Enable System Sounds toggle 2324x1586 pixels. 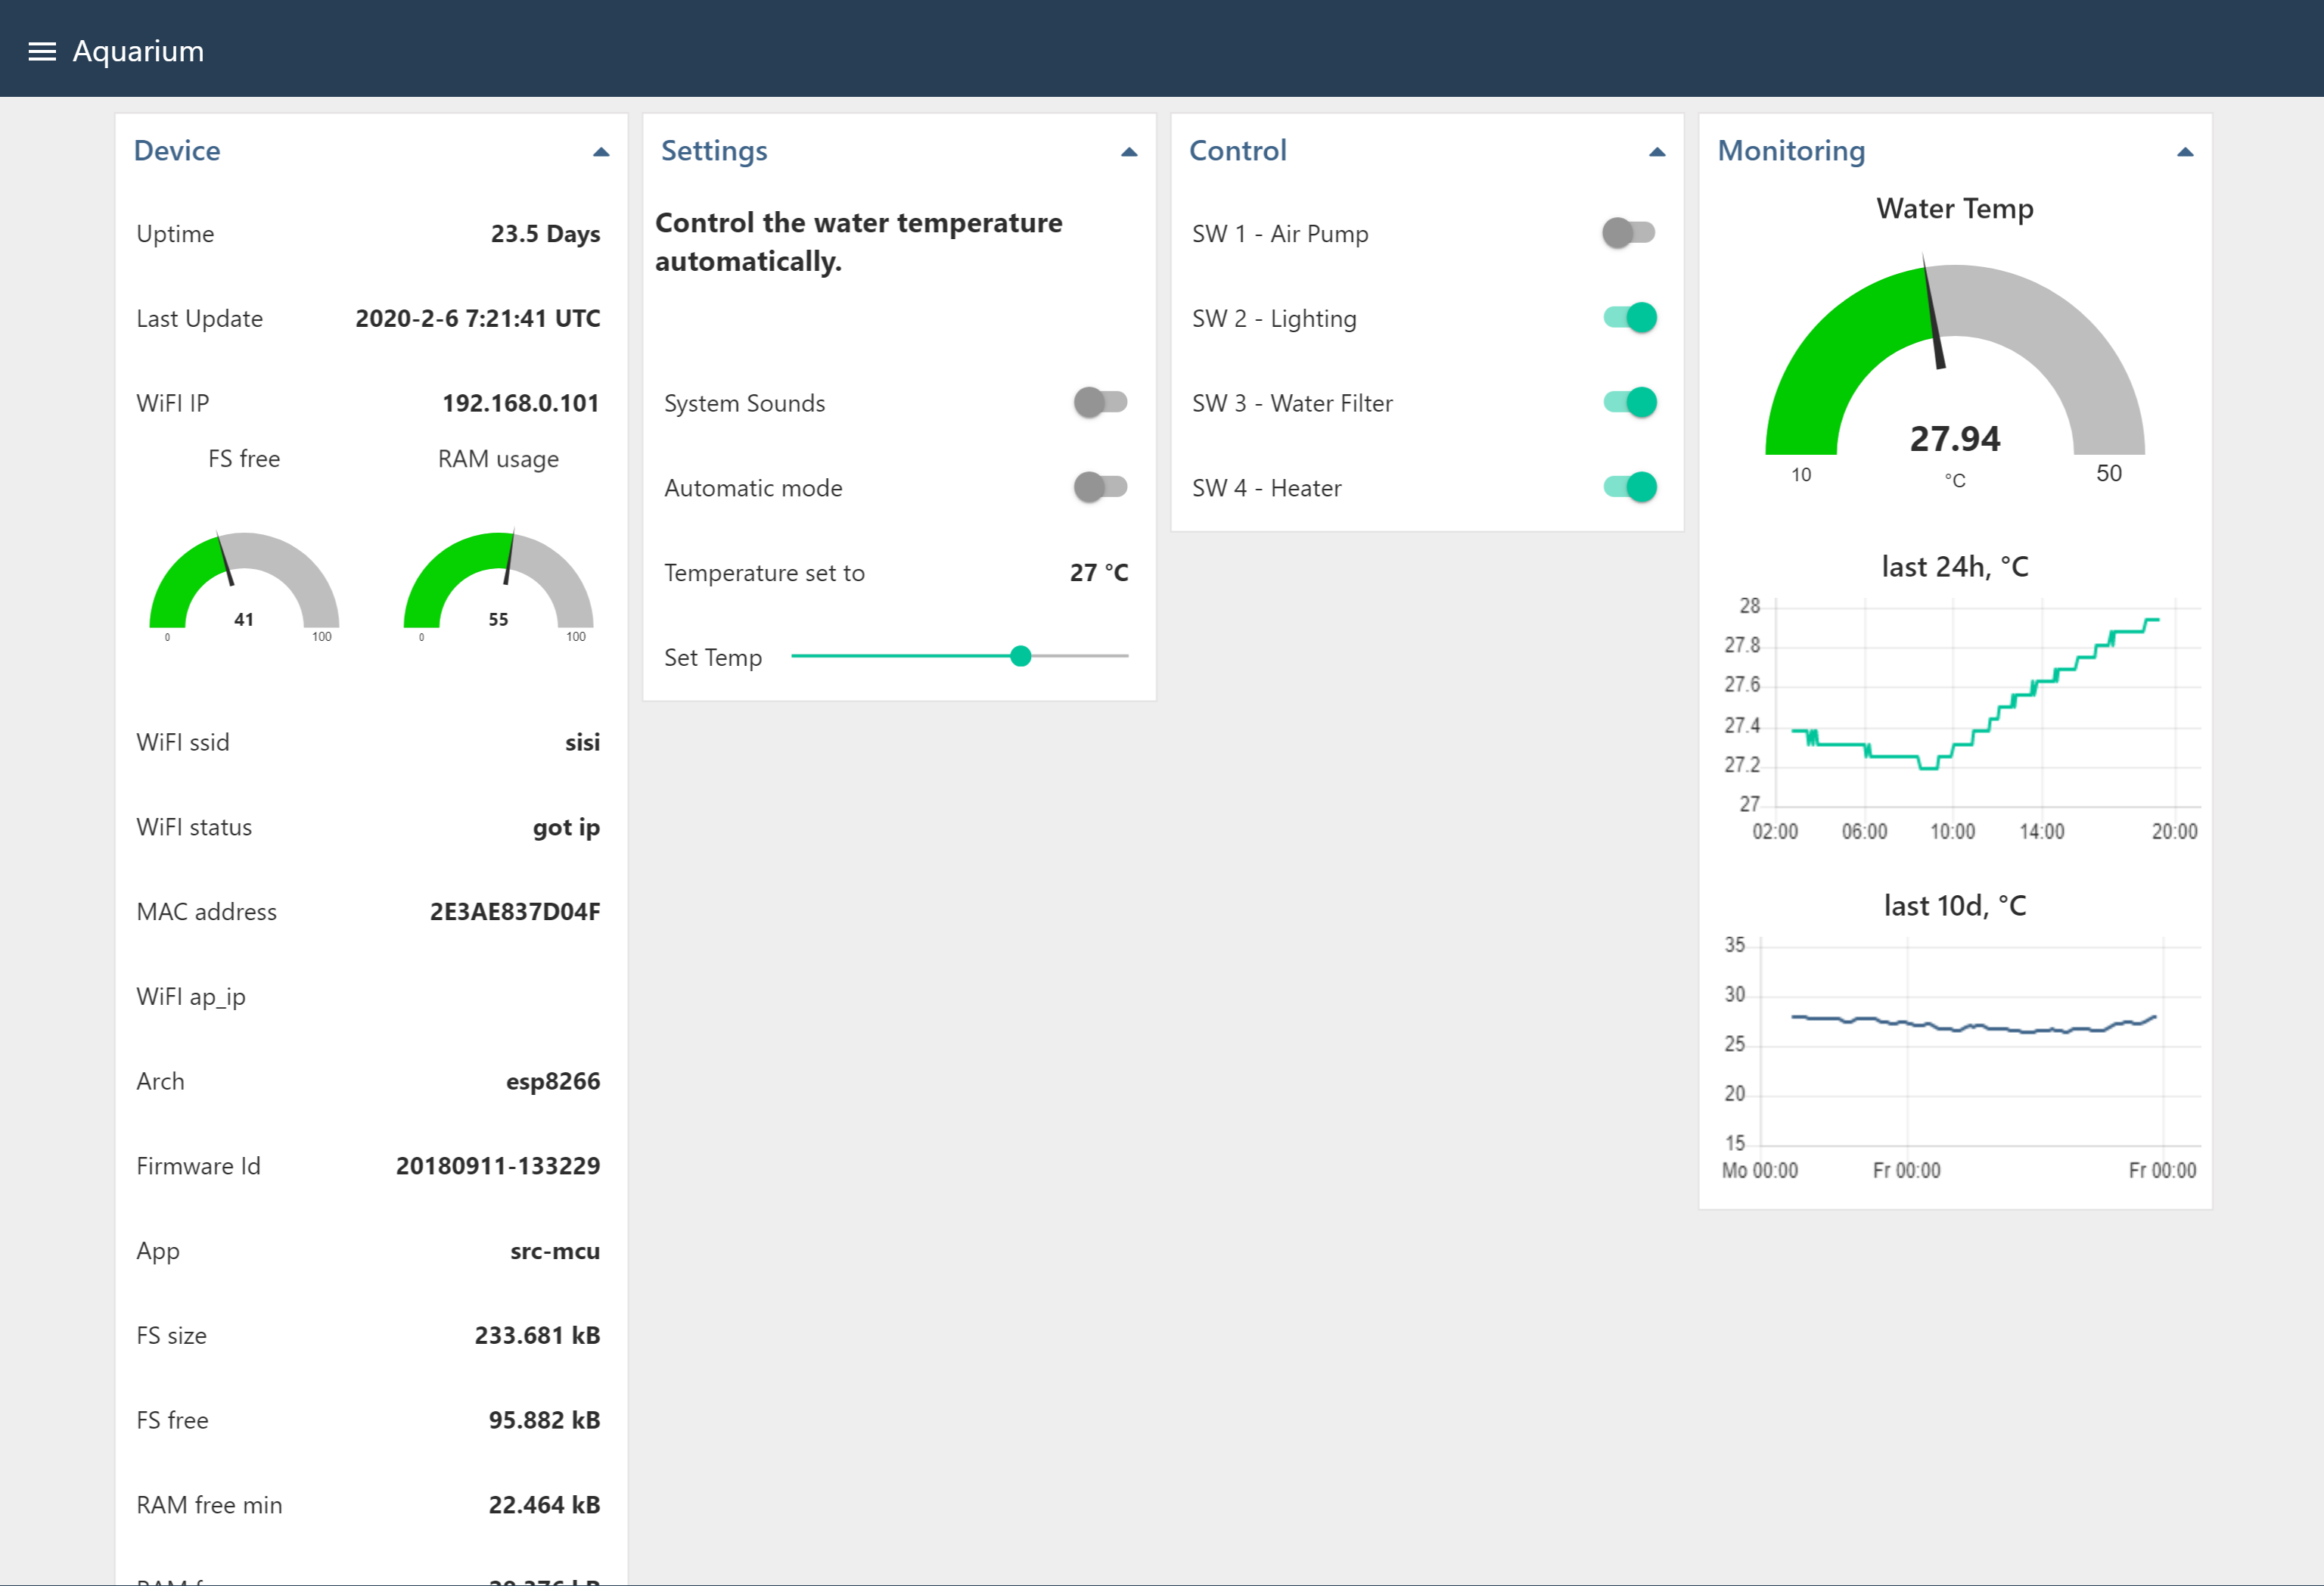[1100, 403]
